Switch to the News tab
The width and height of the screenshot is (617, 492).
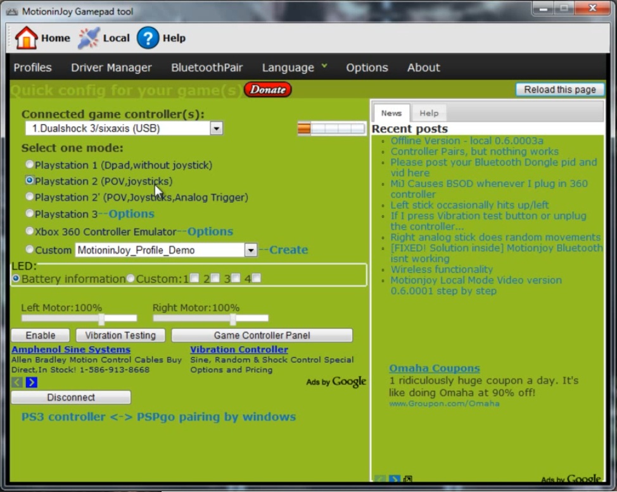(391, 113)
